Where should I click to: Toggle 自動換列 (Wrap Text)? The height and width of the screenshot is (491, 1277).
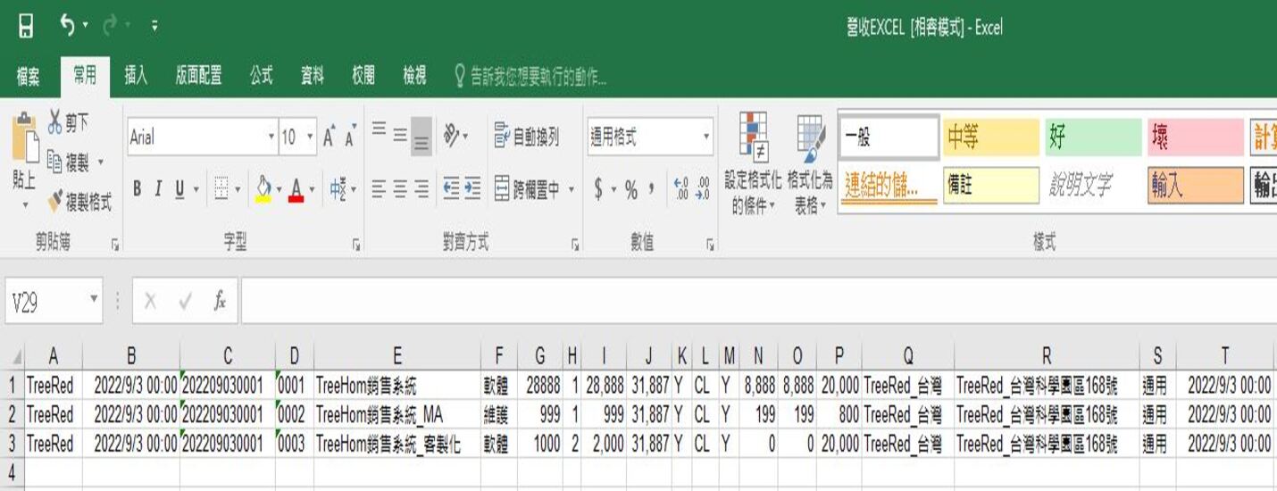(x=527, y=137)
